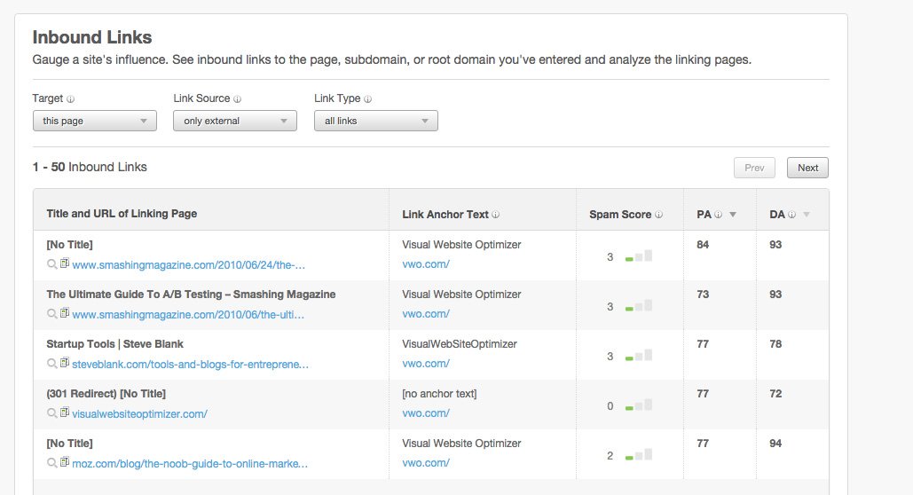Click spam score bar in the 301 Redirect row
Screen dimensions: 913x495
(x=639, y=405)
